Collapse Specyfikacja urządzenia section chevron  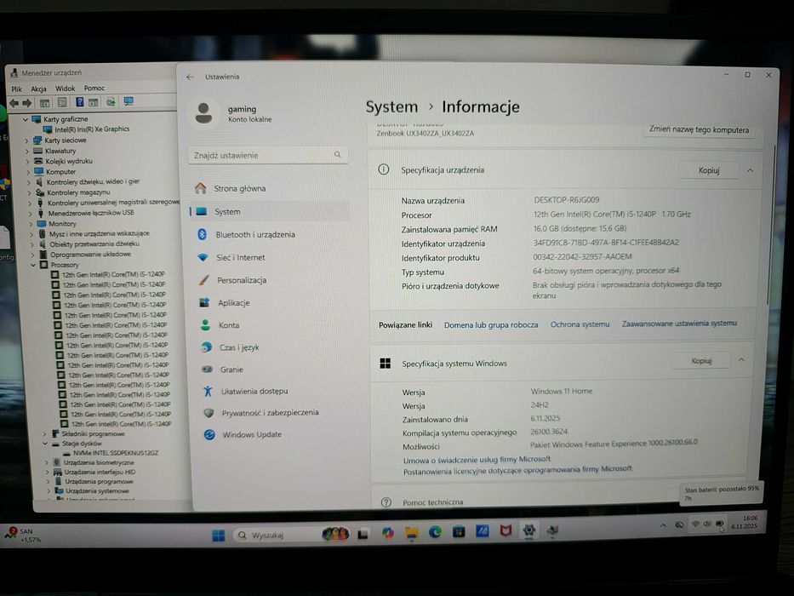pos(750,171)
